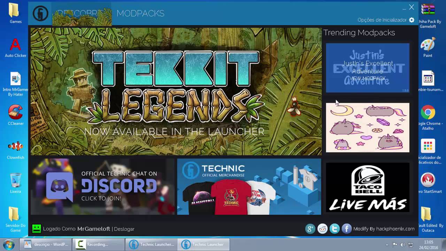Close the Technic Launcher window
The image size is (446, 251).
(412, 7)
